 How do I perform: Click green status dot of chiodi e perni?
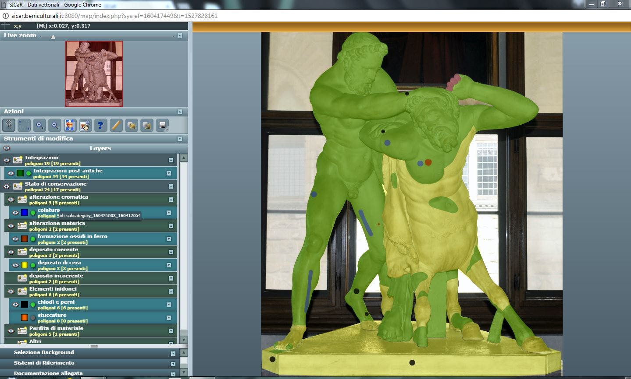pos(33,305)
